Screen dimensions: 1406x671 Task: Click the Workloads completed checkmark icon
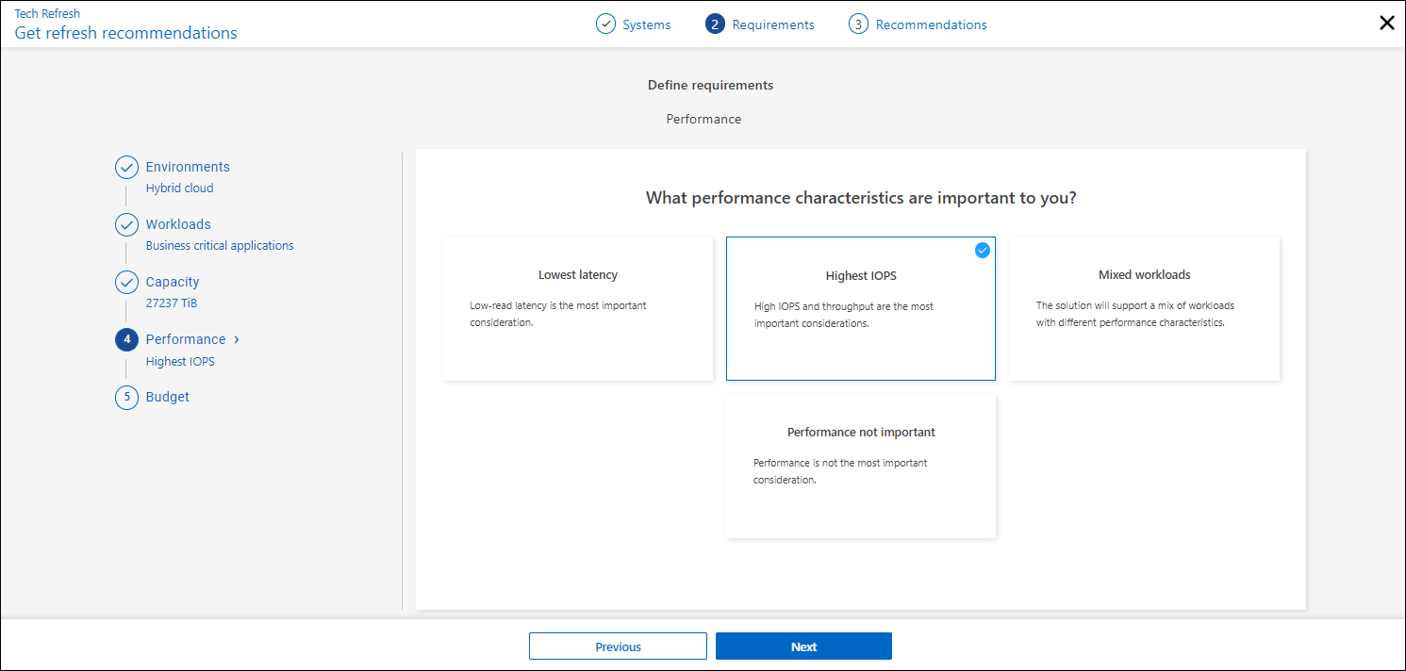[x=126, y=224]
